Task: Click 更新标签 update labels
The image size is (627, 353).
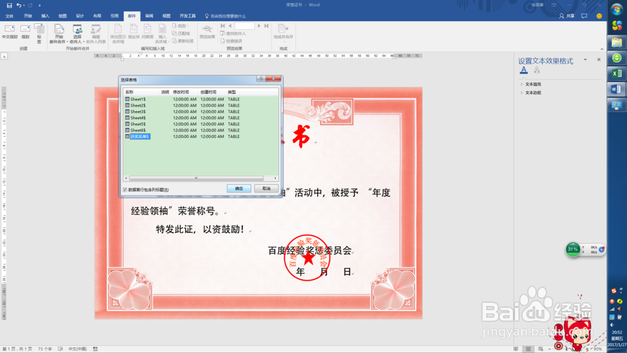Action: coord(182,41)
